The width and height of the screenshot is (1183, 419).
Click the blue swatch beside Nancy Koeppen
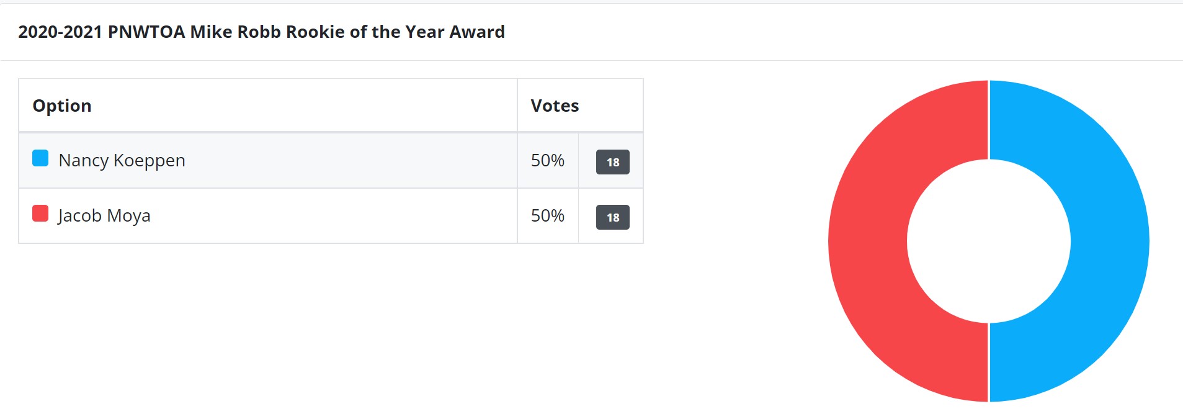[40, 158]
